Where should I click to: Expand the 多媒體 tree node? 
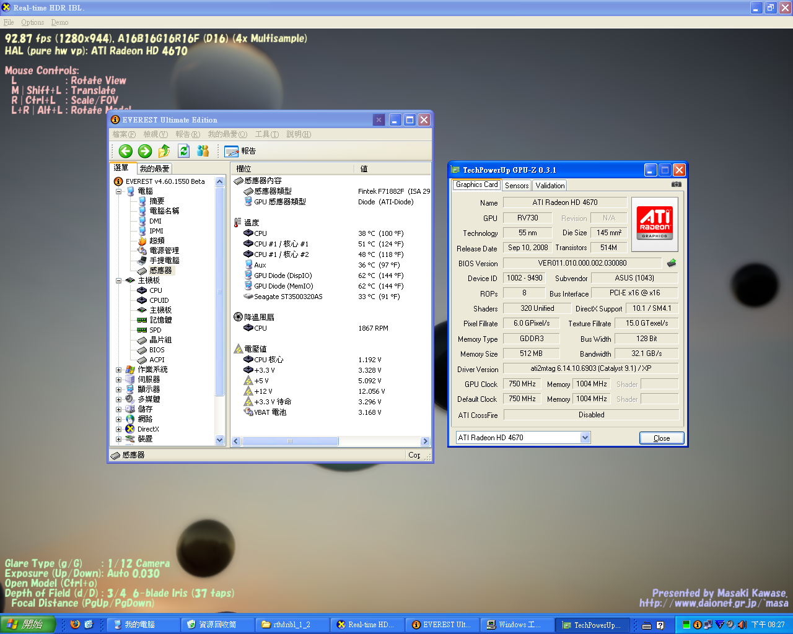(x=118, y=399)
